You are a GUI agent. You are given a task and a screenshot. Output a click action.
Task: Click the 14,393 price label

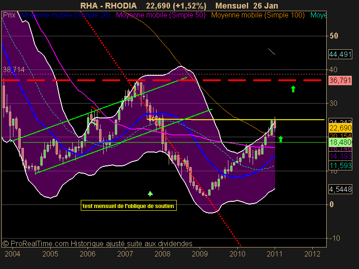coord(340,156)
